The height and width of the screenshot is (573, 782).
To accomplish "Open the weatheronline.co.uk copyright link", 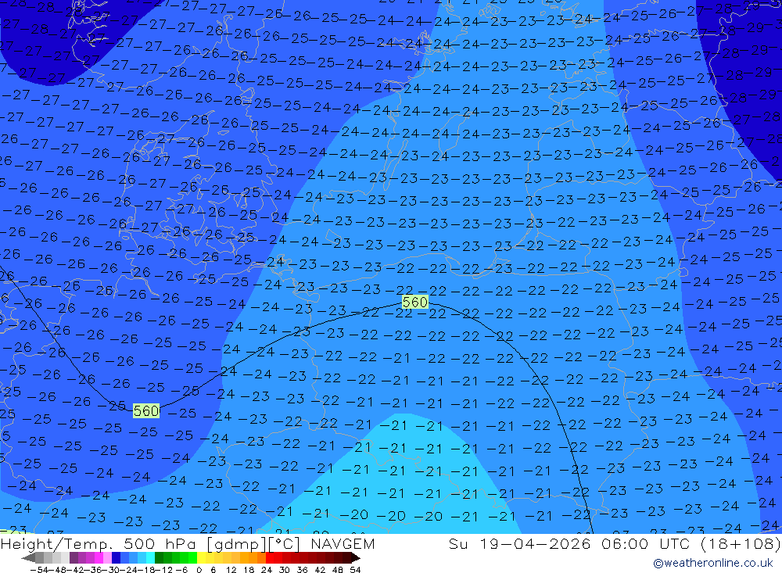I will [713, 563].
